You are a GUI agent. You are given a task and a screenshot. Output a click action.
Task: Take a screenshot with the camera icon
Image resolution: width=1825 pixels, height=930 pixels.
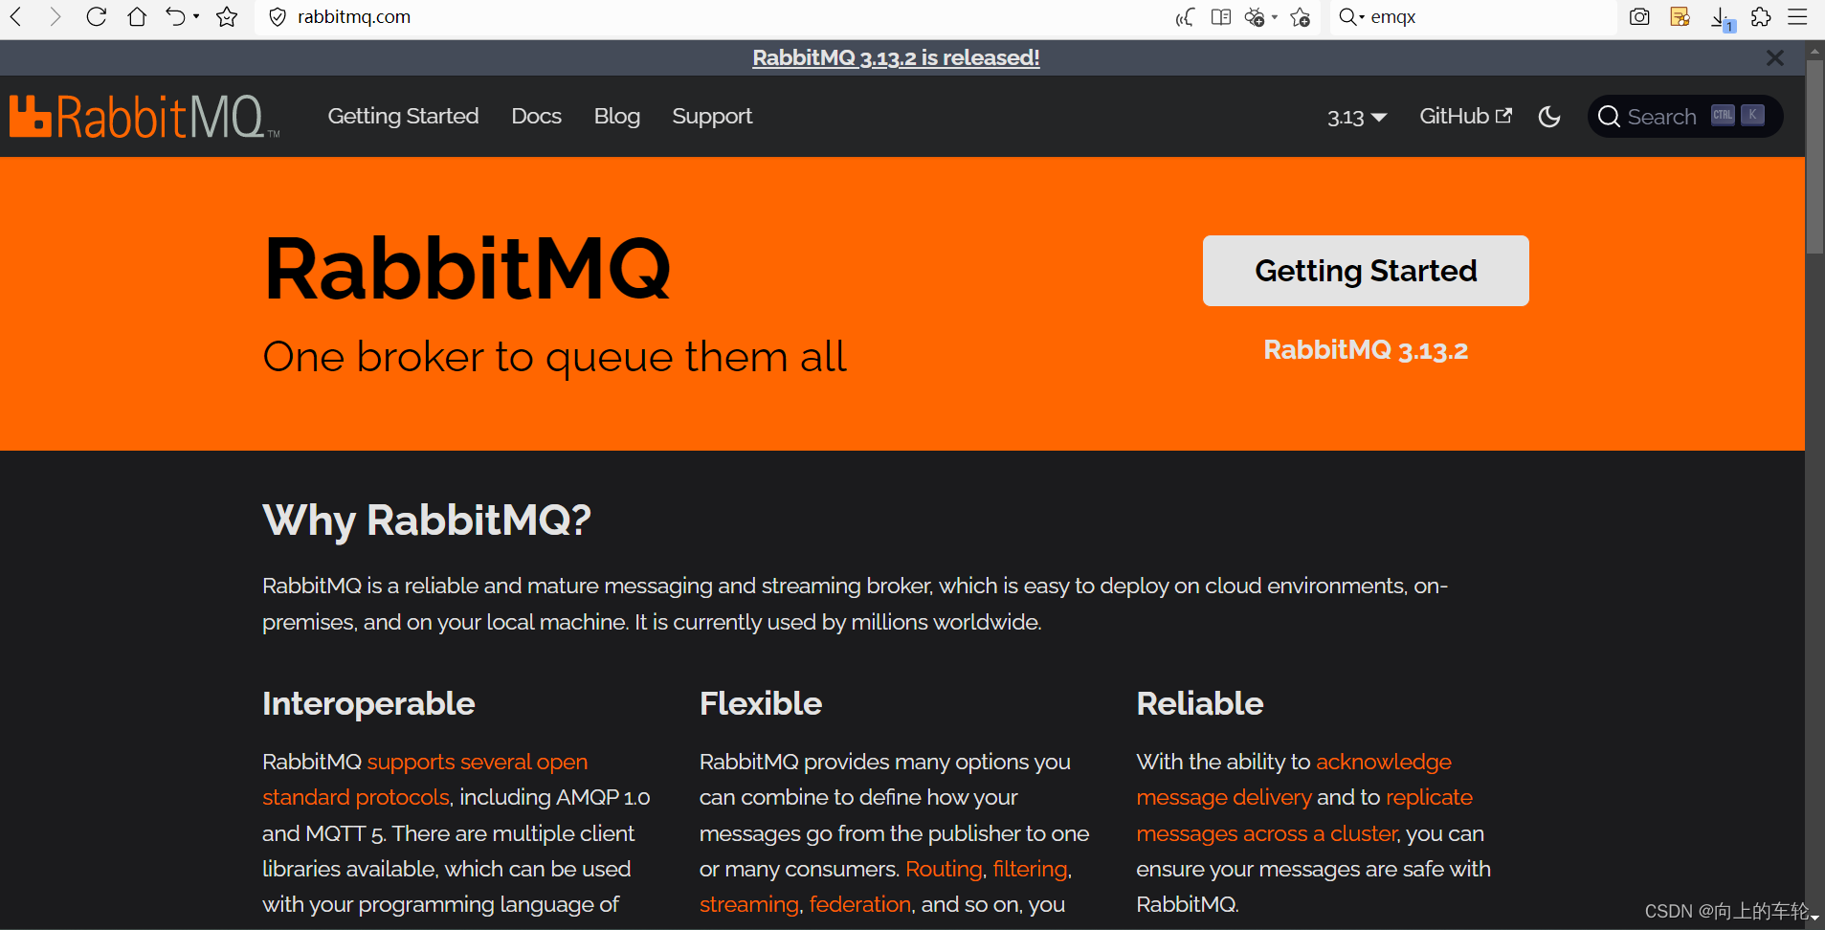1639,17
